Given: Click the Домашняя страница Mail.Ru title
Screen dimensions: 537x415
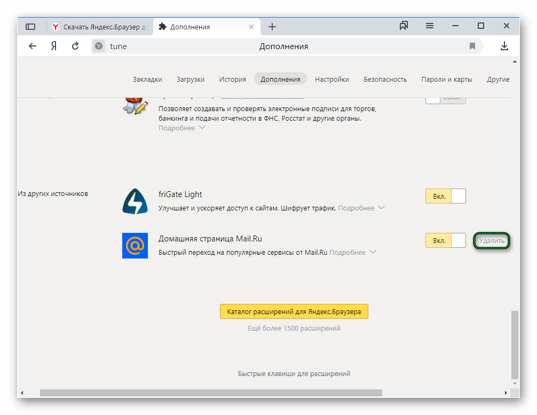Looking at the screenshot, I should pos(210,239).
